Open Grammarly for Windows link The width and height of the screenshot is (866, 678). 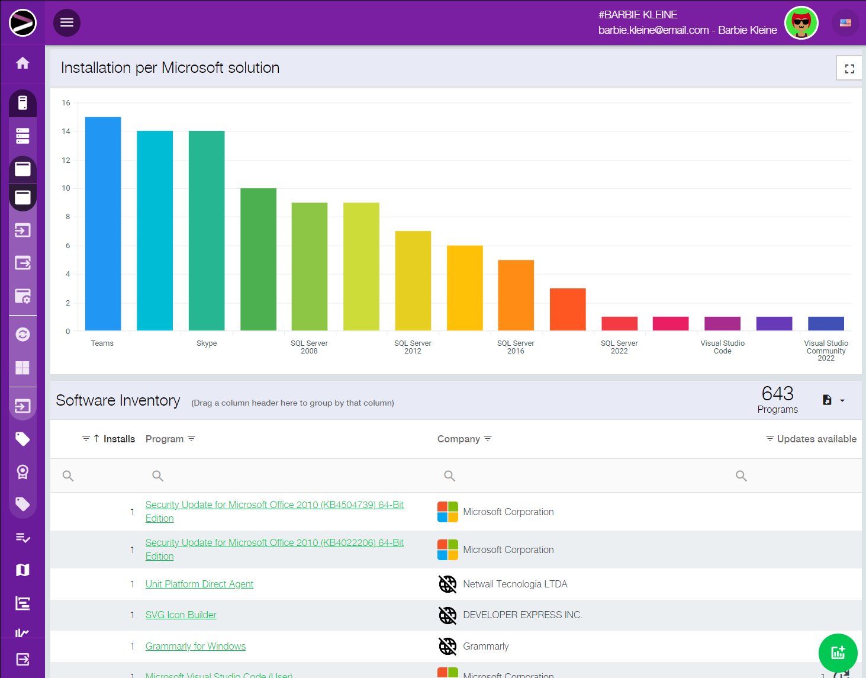tap(195, 647)
